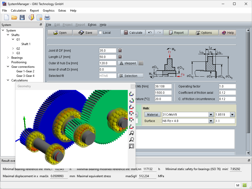
Task: Click the fit-to-window zoom icon in Geometry
Action: [131, 146]
